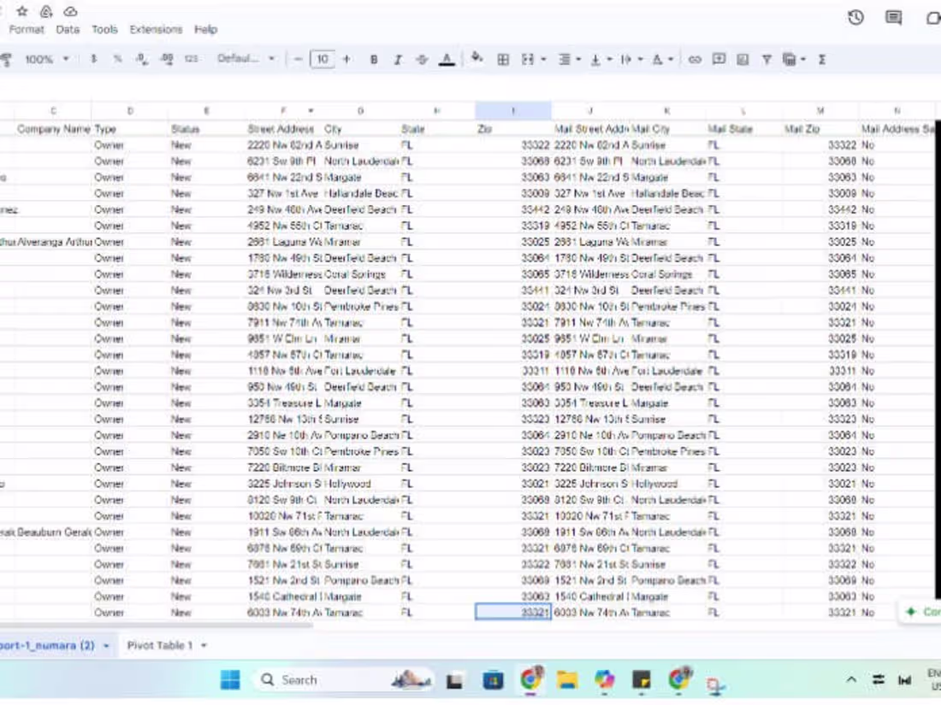Show hidden system tray icons
Screen dimensions: 941x705
(x=851, y=680)
